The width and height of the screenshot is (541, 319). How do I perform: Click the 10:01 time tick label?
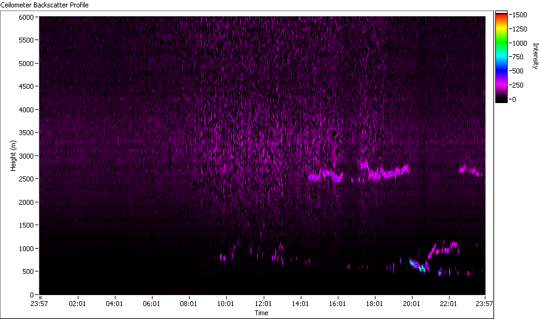[225, 304]
